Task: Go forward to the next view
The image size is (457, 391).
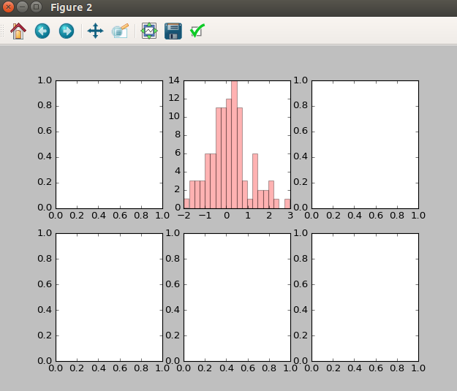Action: 67,31
